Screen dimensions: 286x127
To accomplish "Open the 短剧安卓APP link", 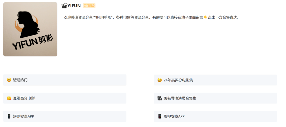I will [x=65, y=116].
